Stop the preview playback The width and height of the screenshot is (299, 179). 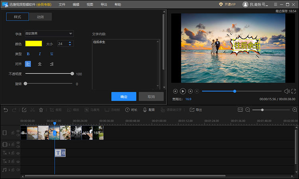coord(197,91)
